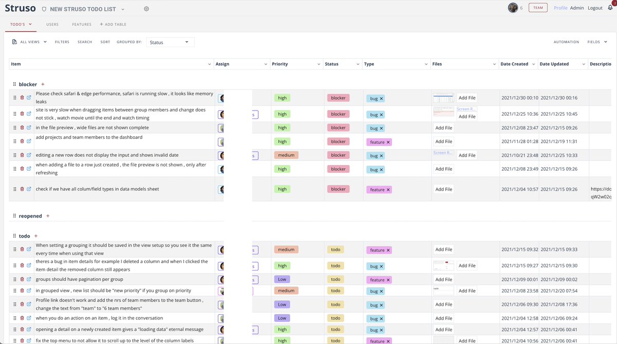Click Date Created column header
The width and height of the screenshot is (617, 344).
[514, 64]
